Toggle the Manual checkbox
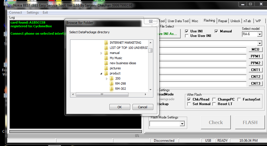The width and height of the screenshot is (267, 146). (x=216, y=31)
